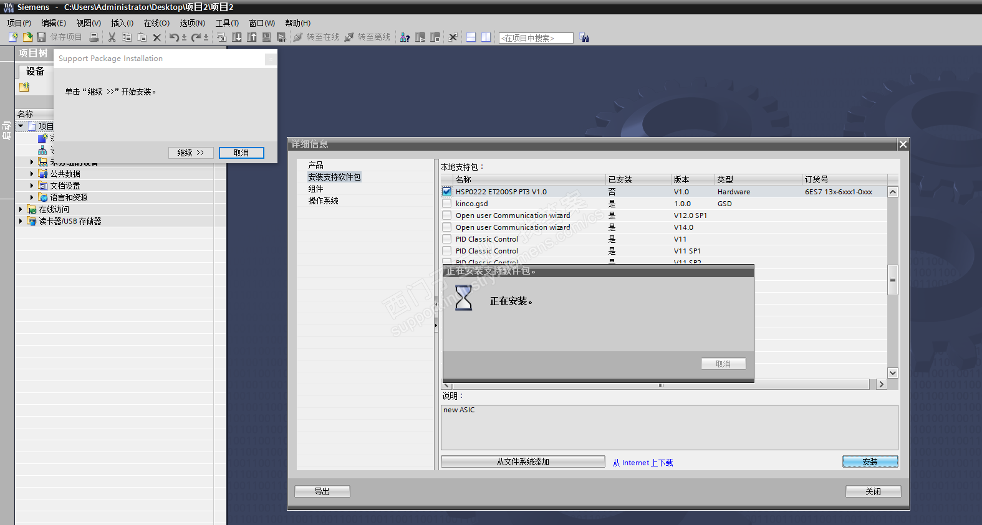Save the project using the floppy icon
The image size is (982, 525).
click(42, 37)
